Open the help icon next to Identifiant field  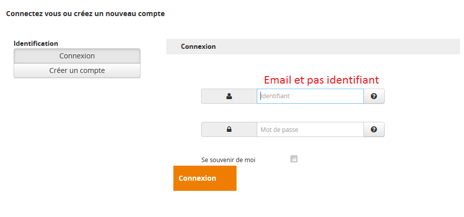coord(374,96)
